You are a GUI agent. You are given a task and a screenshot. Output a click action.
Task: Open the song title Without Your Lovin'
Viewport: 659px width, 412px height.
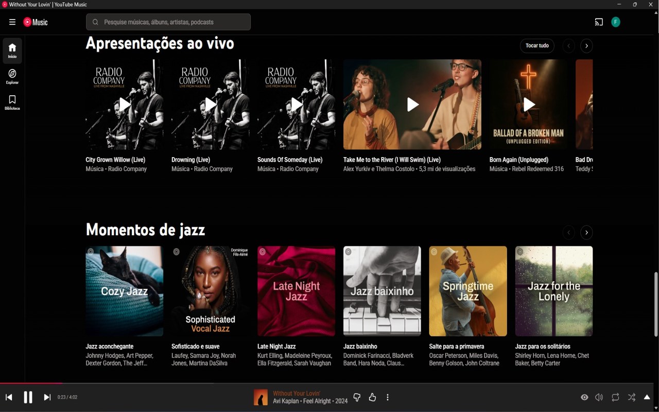[x=296, y=393]
